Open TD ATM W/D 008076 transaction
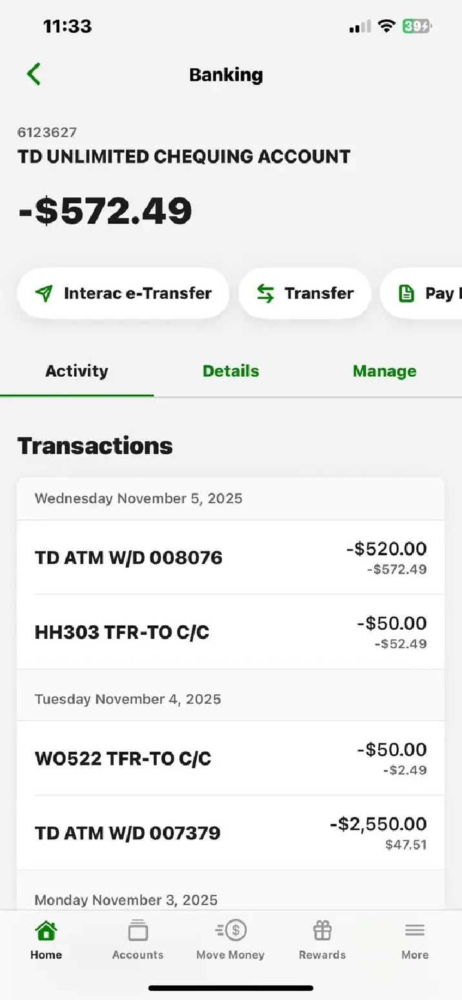462x1000 pixels. click(230, 557)
